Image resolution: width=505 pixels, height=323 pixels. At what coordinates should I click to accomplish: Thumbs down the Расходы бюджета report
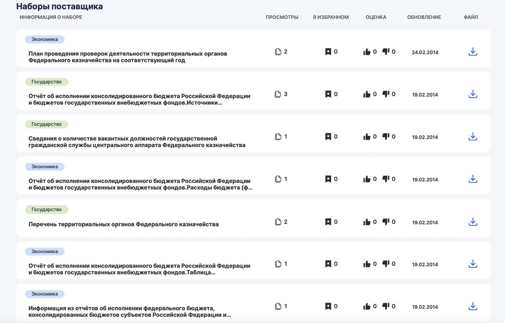[386, 179]
